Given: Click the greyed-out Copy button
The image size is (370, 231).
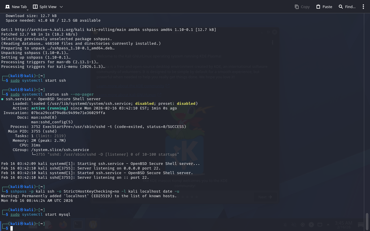Looking at the screenshot, I should 302,7.
